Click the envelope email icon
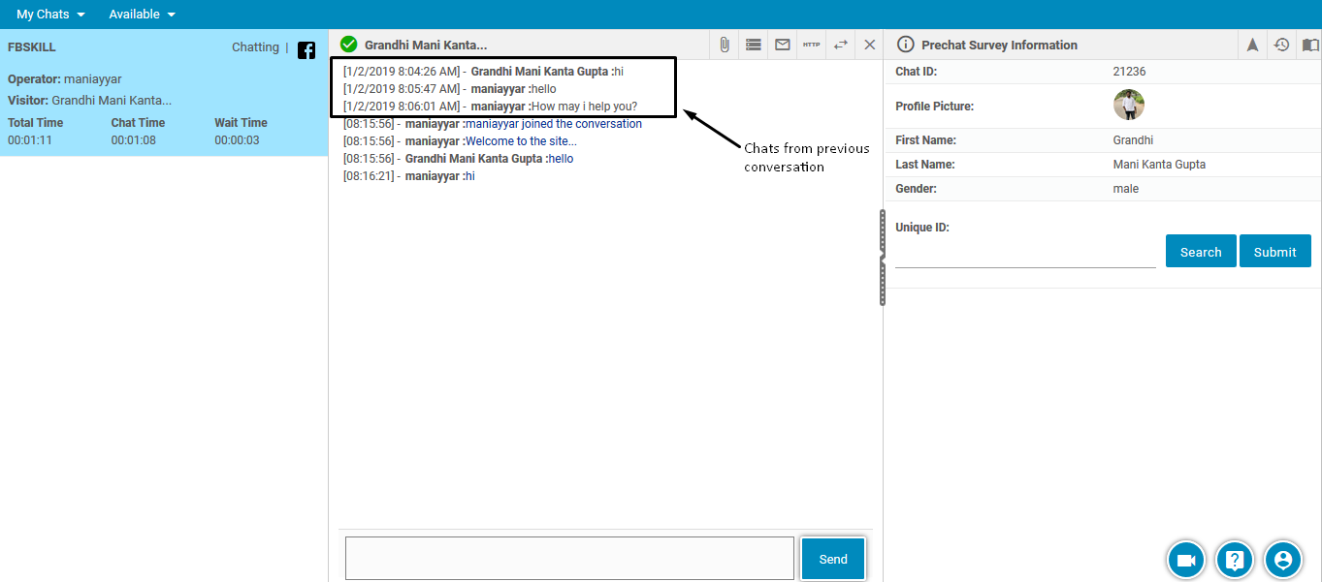Viewport: 1322px width, 582px height. click(x=782, y=45)
